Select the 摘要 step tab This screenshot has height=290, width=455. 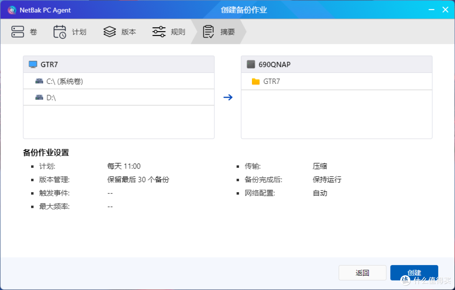[219, 32]
